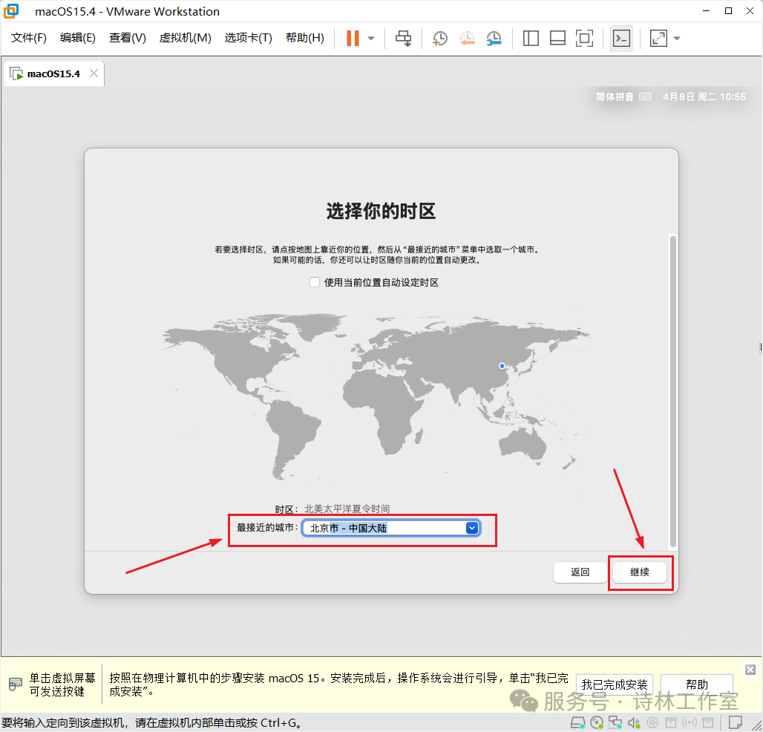Select the macOS15.4 tab

tap(53, 73)
